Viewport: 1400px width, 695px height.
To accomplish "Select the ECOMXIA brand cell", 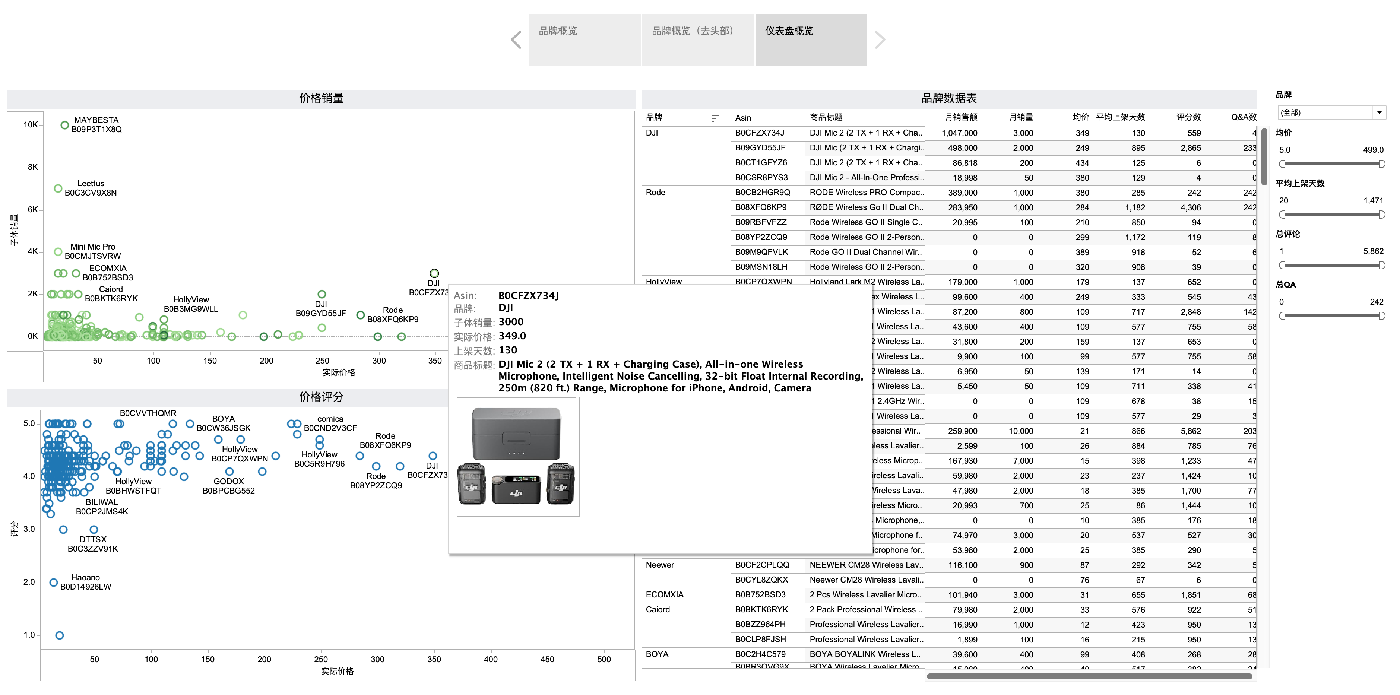I will tap(665, 595).
